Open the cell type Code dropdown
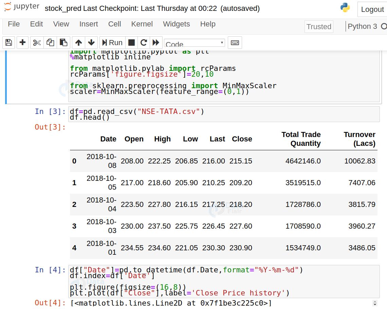This screenshot has width=387, height=309. click(194, 43)
